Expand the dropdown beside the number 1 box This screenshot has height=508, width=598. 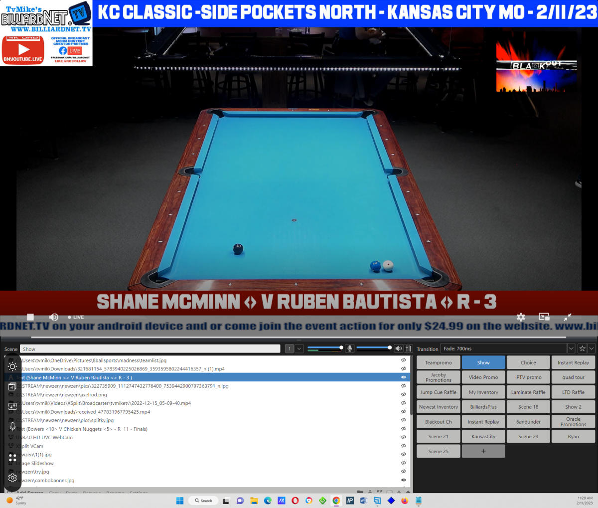tap(299, 348)
